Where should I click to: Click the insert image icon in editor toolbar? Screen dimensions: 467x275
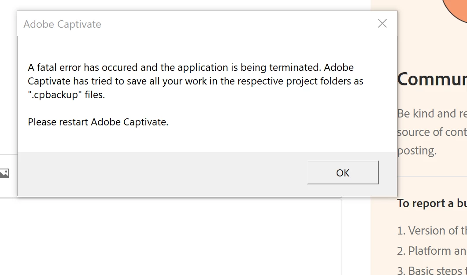pyautogui.click(x=4, y=173)
